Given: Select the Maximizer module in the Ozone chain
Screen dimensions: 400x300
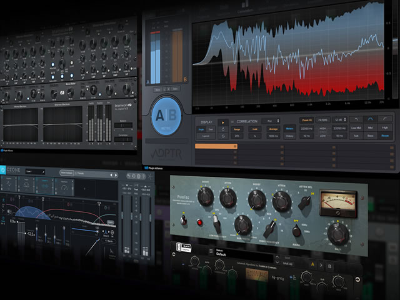Looking at the screenshot, I should (64, 187).
